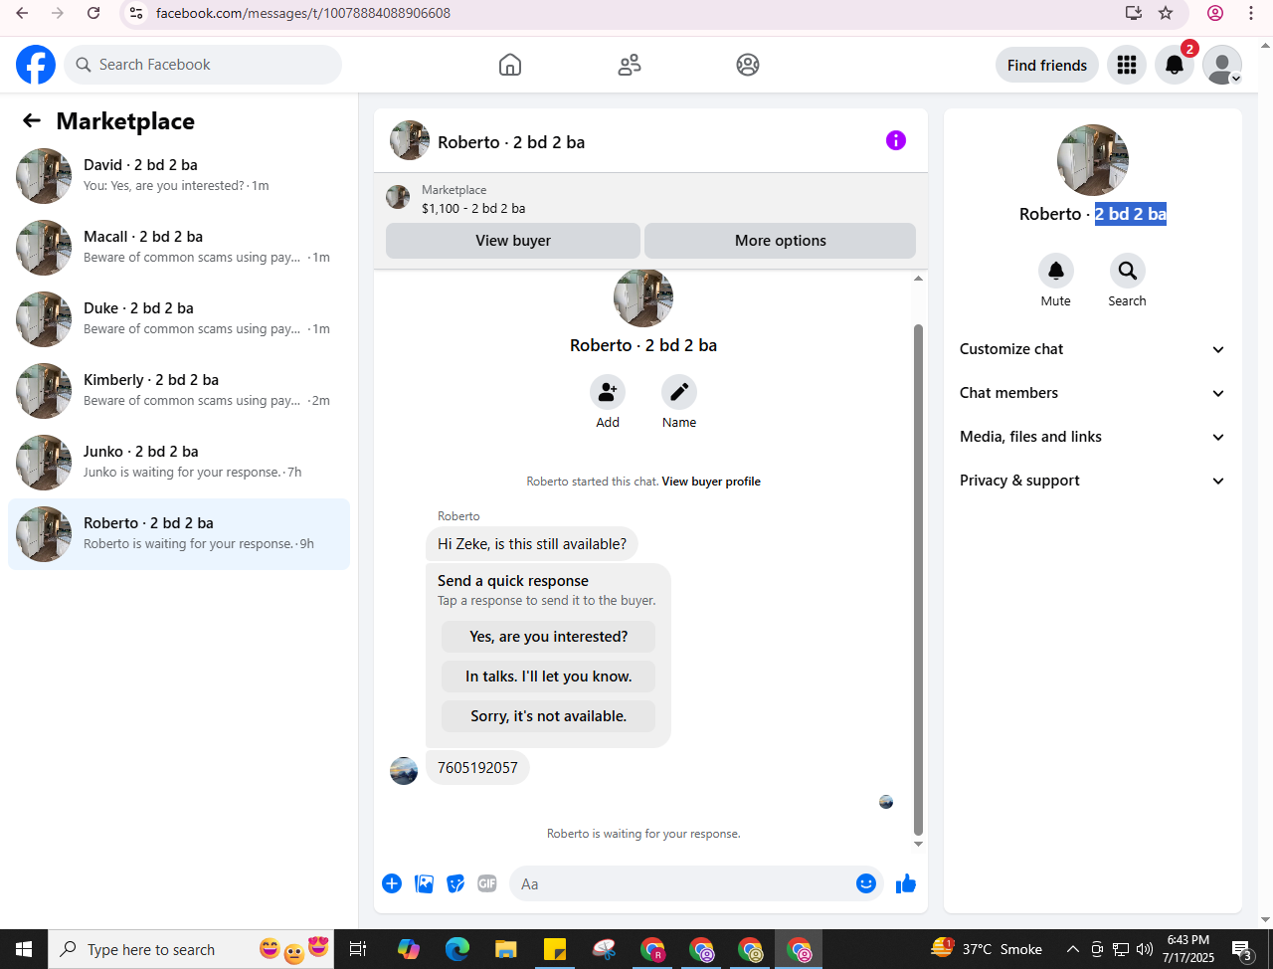
Task: Bookmark this page with star icon
Action: point(1166,13)
